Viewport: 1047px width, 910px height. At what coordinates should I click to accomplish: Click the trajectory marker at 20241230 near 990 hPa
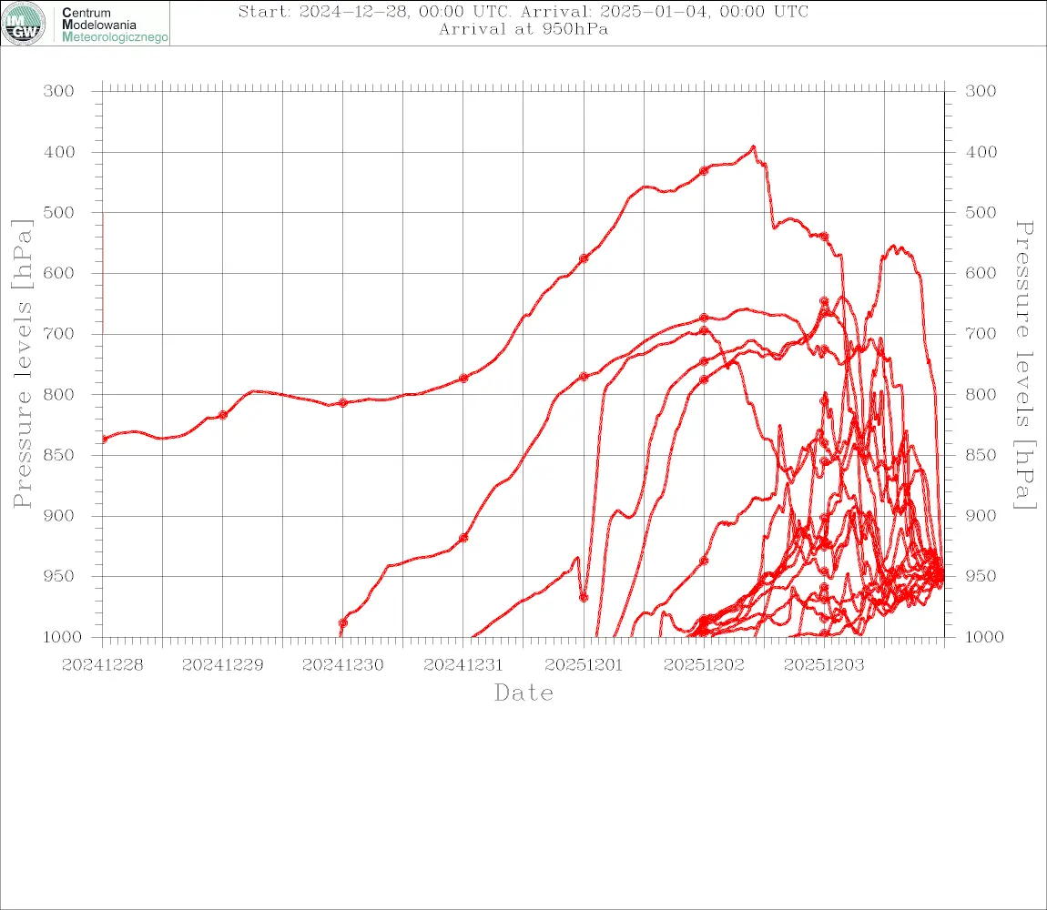click(343, 623)
